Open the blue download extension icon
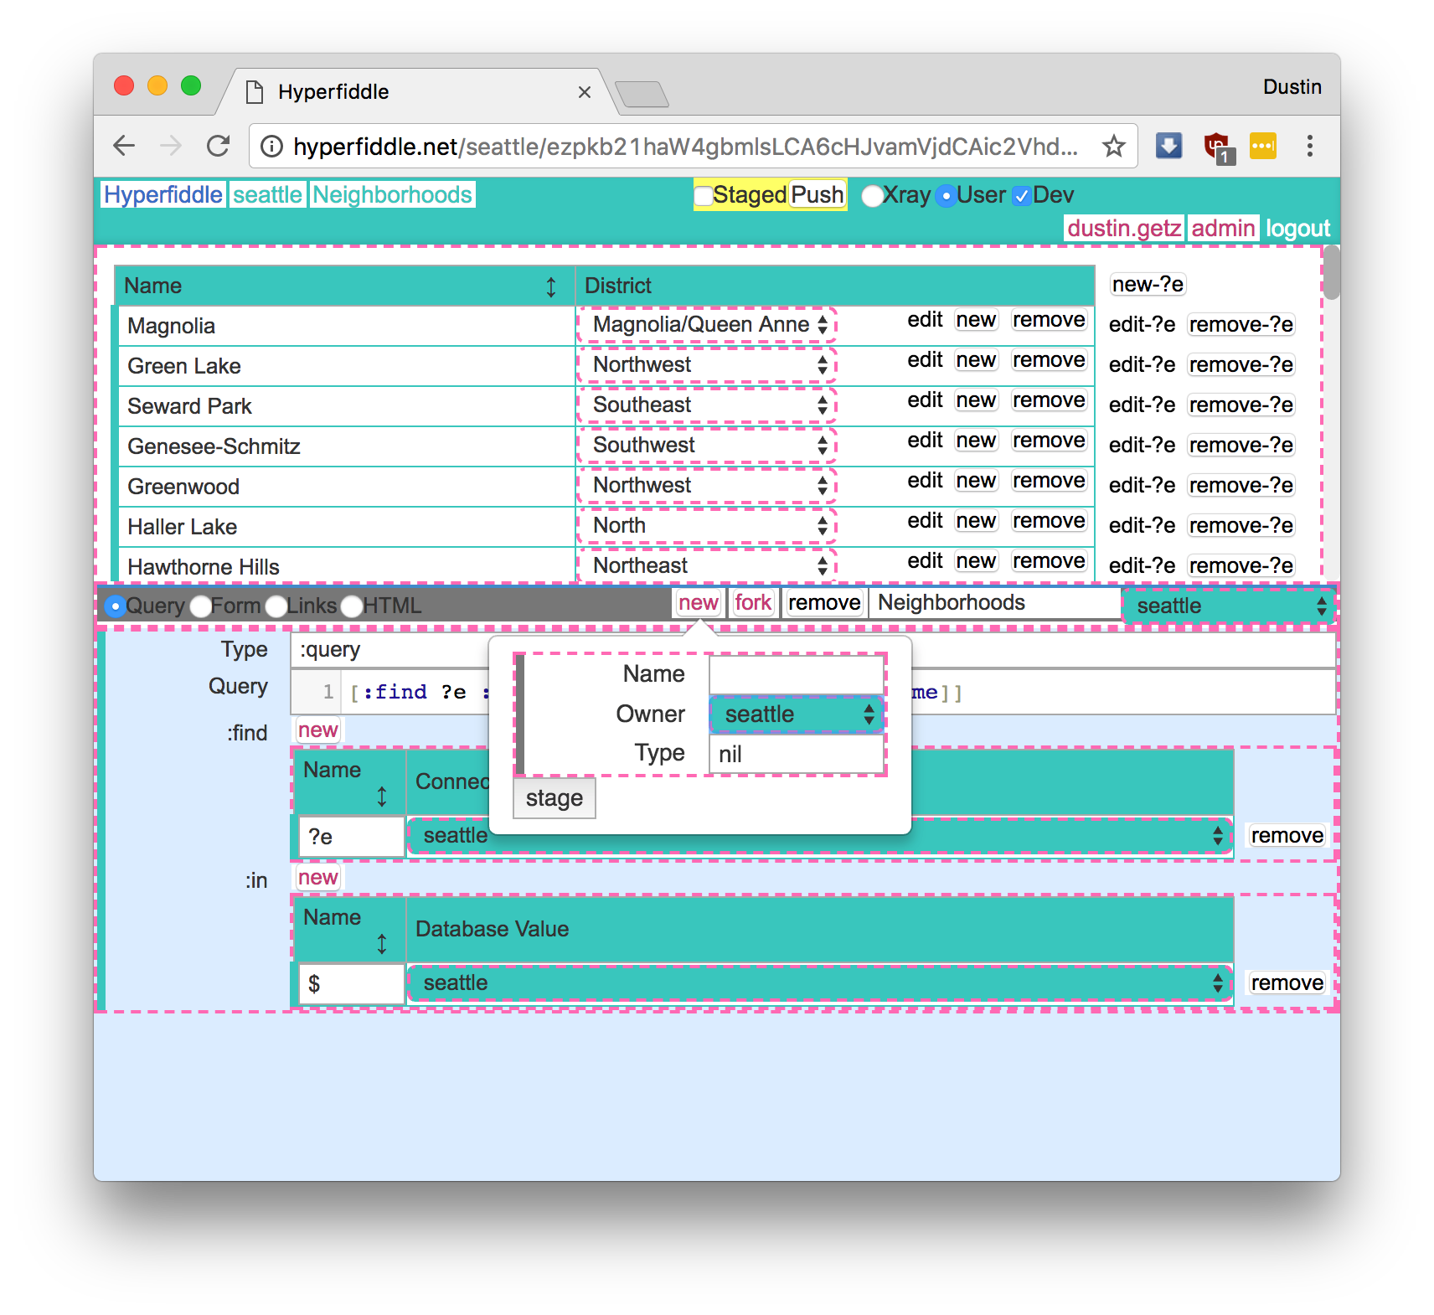The image size is (1434, 1315). pyautogui.click(x=1168, y=146)
